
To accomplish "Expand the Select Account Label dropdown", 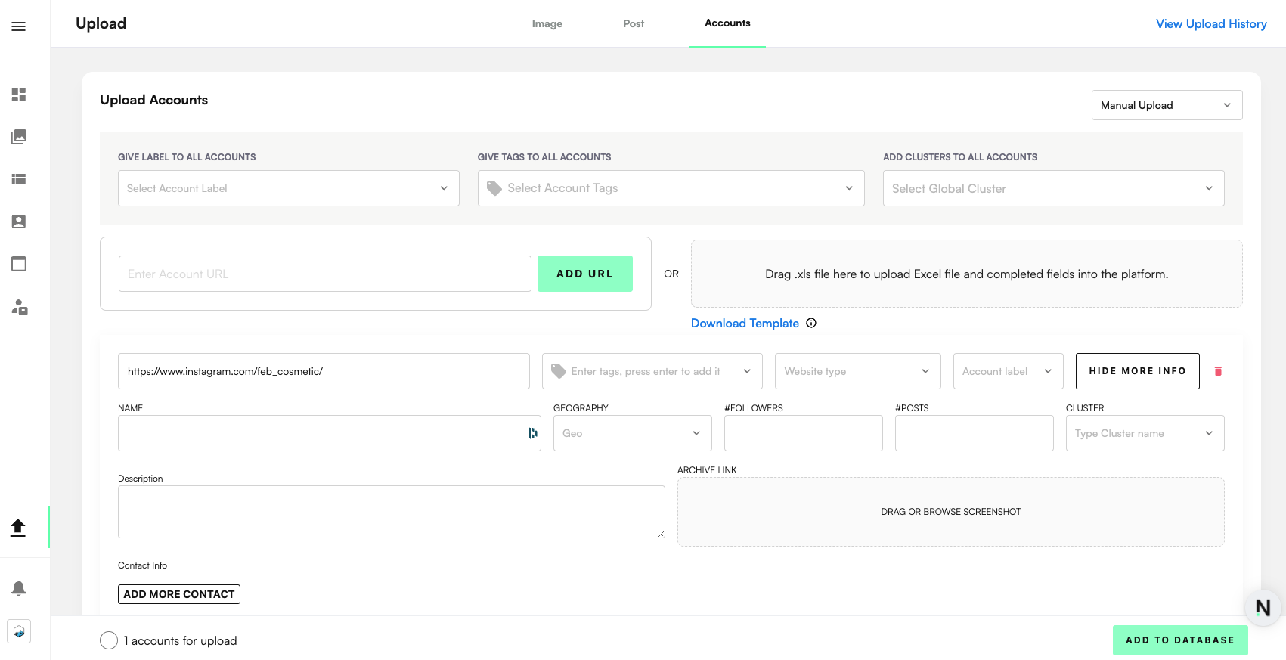I will point(288,188).
